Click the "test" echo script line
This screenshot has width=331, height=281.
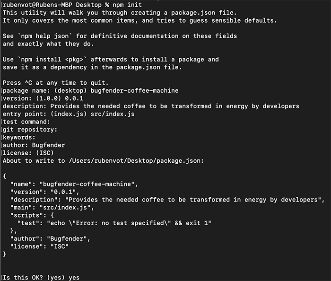pyautogui.click(x=114, y=223)
